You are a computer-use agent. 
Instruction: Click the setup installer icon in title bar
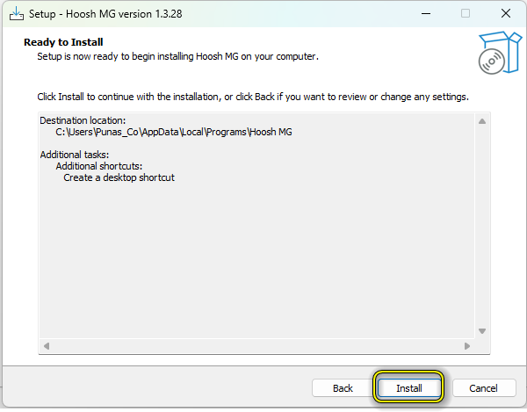16,14
